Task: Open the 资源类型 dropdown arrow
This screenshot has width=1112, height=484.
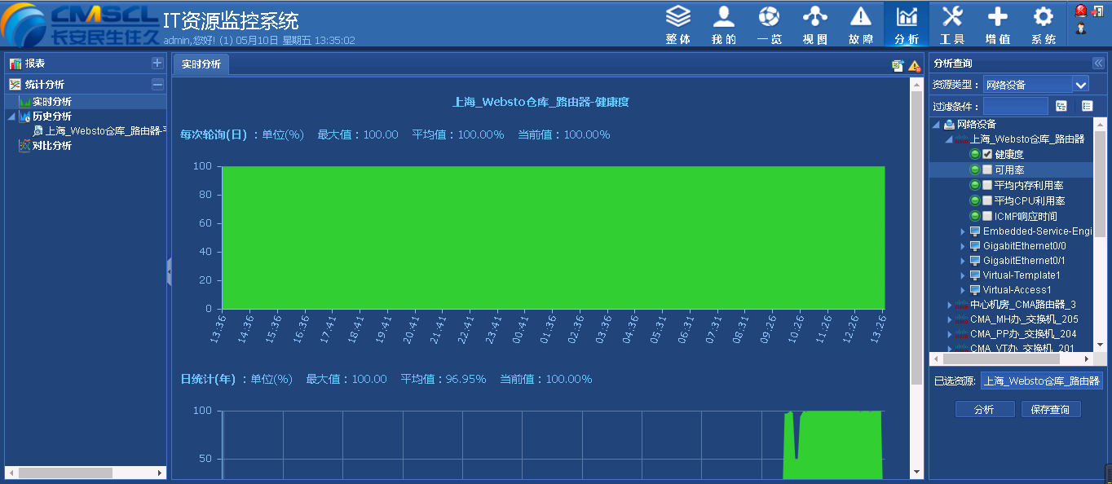Action: click(x=1081, y=84)
